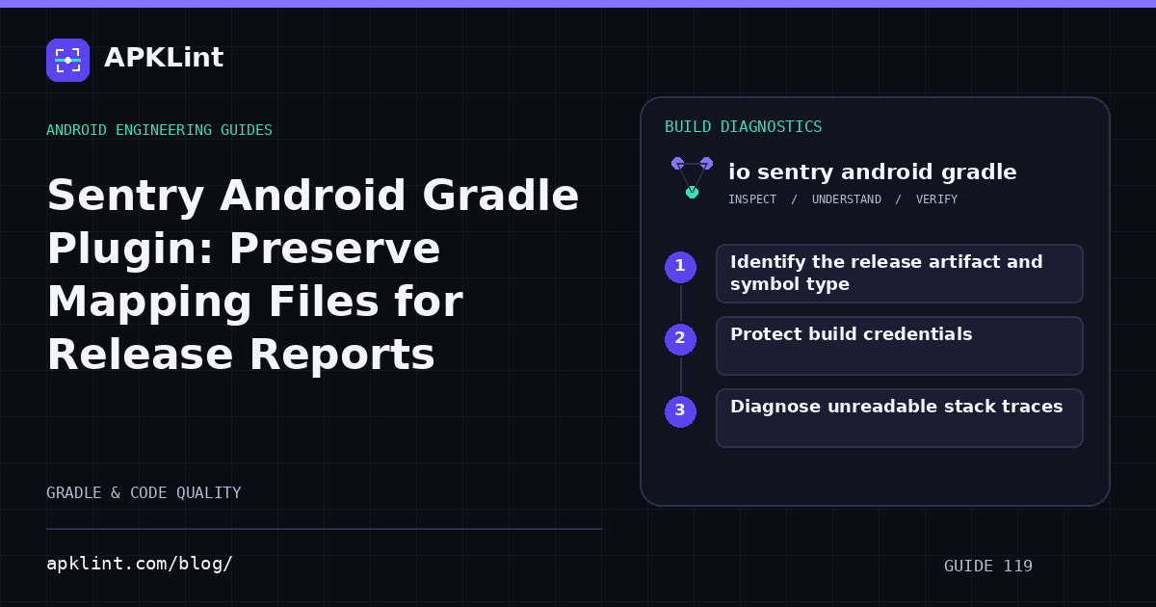Screen dimensions: 1156x607
Task: Click the dependency graph triangle icon
Action: point(692,177)
